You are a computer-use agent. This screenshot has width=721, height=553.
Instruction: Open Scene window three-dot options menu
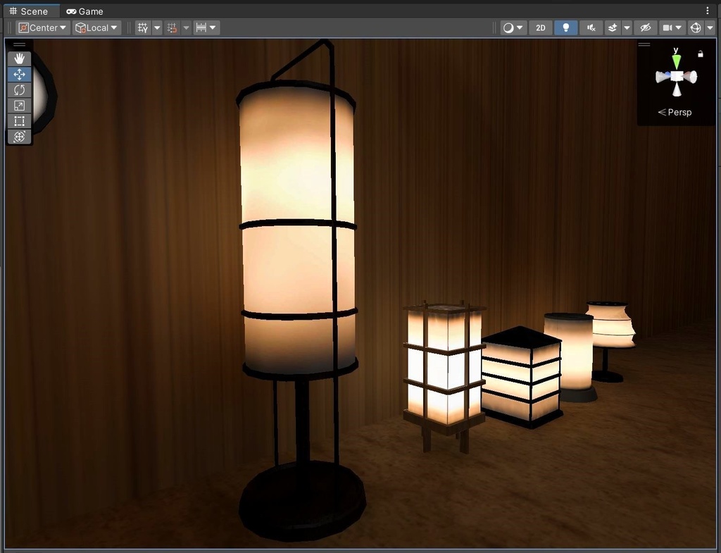707,11
